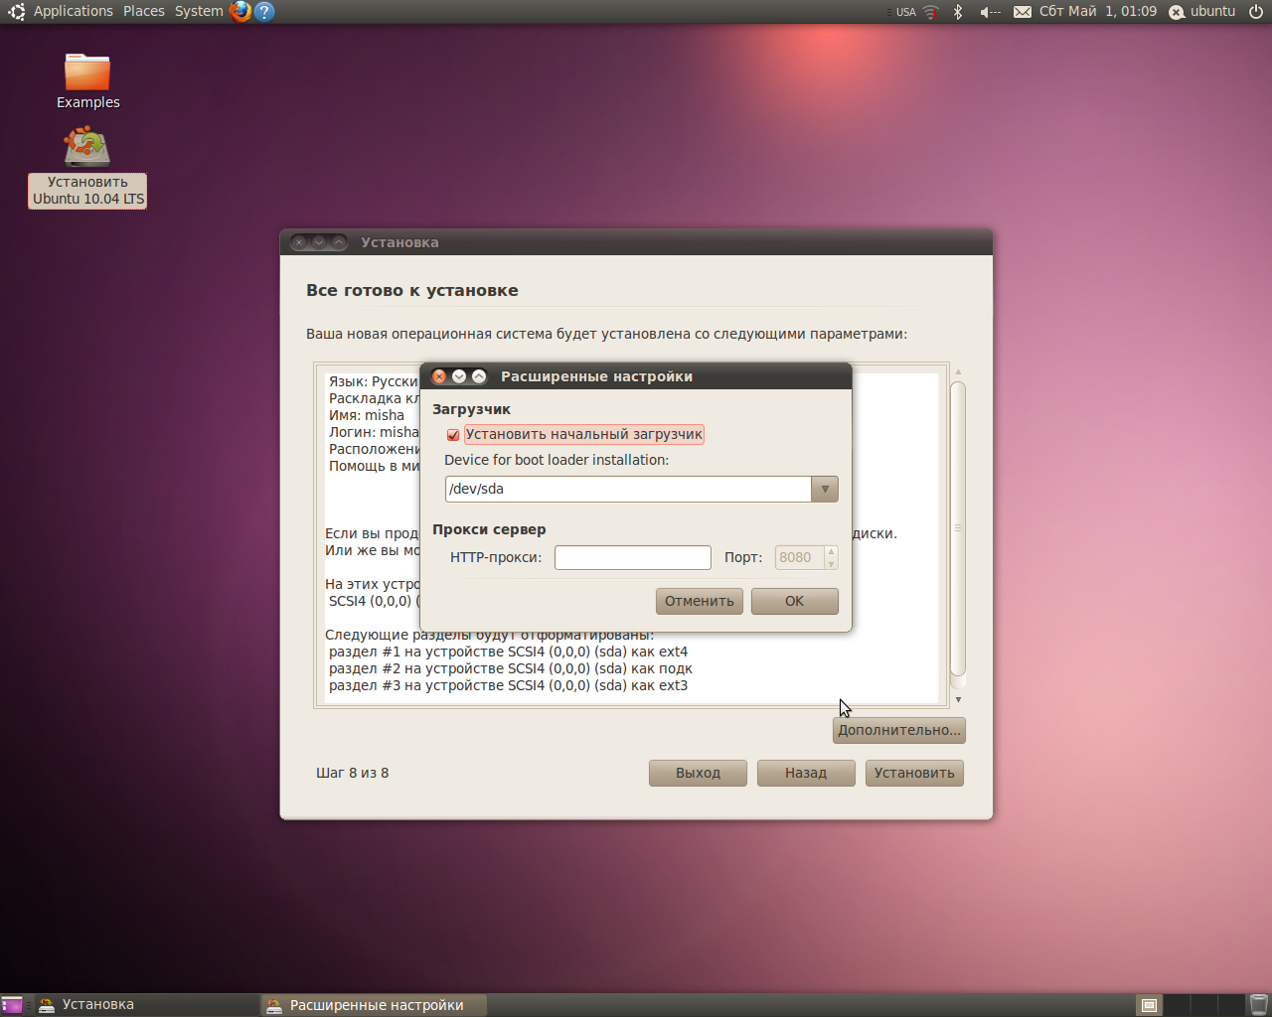Expand the /dev/sda boot device dropdown
The width and height of the screenshot is (1272, 1017).
[825, 489]
